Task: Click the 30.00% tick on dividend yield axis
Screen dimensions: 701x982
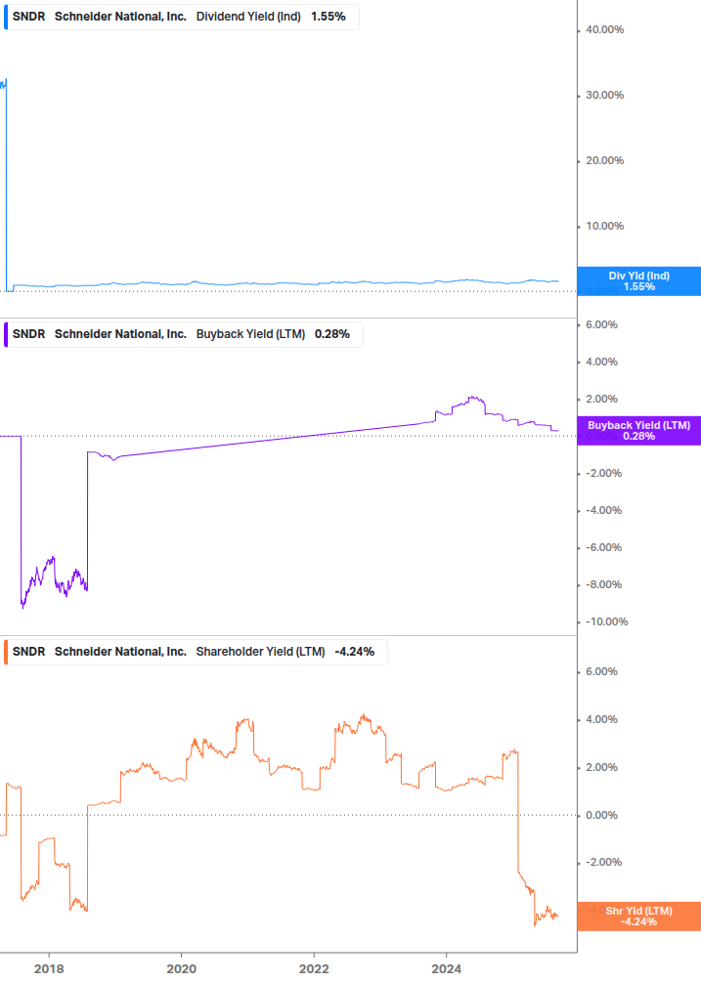Action: point(604,95)
